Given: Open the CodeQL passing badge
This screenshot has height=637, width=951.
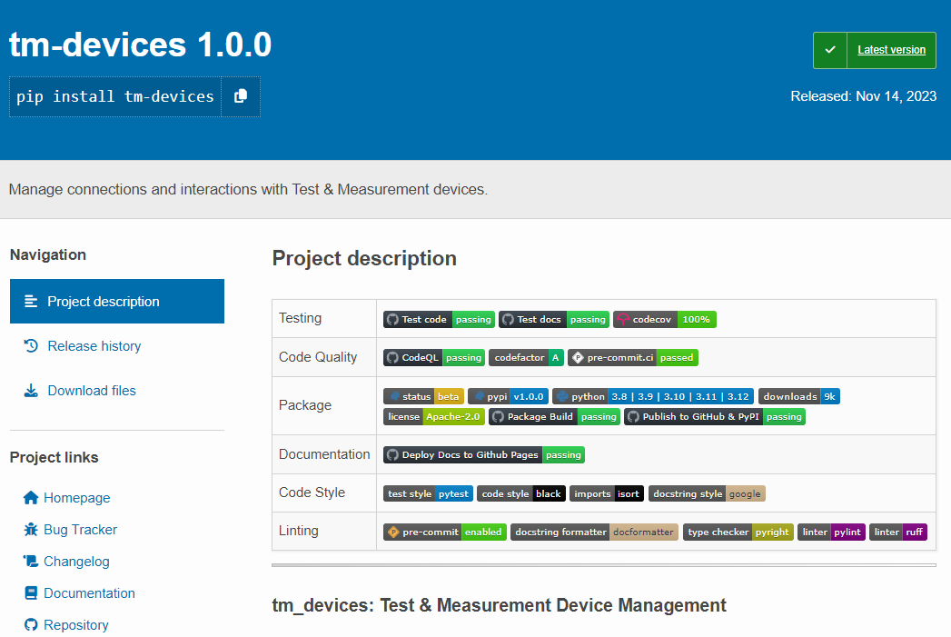Looking at the screenshot, I should pyautogui.click(x=434, y=358).
